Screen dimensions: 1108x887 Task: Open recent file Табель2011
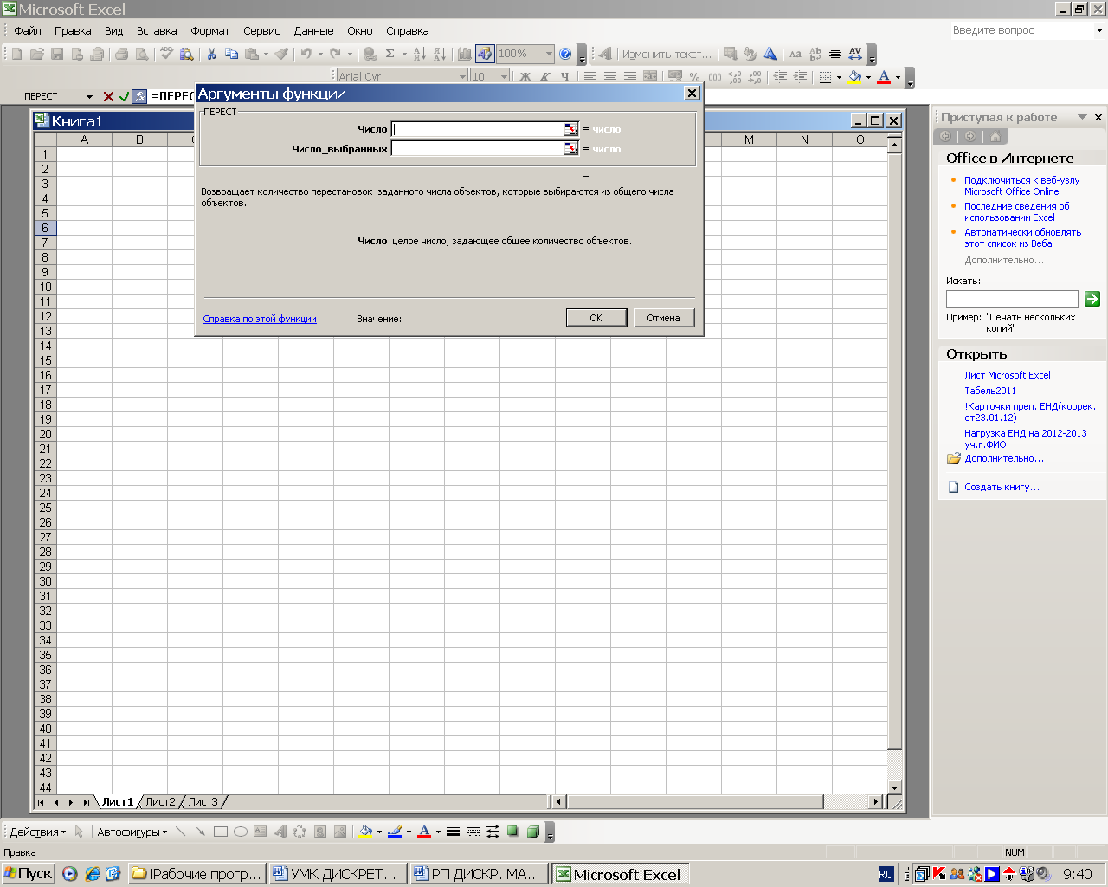click(x=990, y=391)
